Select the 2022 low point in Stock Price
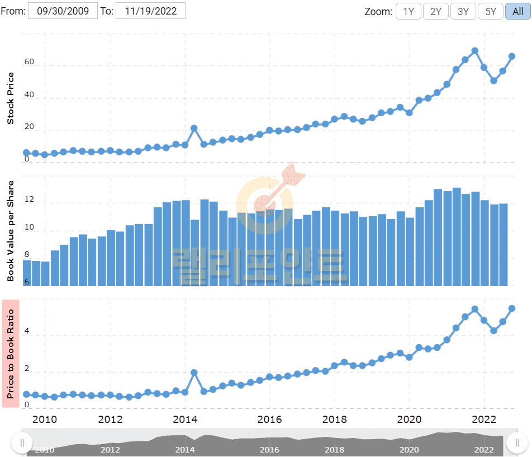The image size is (532, 457). (x=493, y=81)
